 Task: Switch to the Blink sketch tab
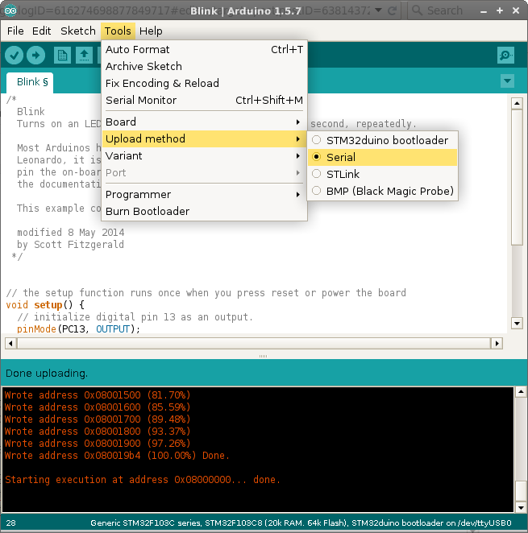pyautogui.click(x=30, y=82)
